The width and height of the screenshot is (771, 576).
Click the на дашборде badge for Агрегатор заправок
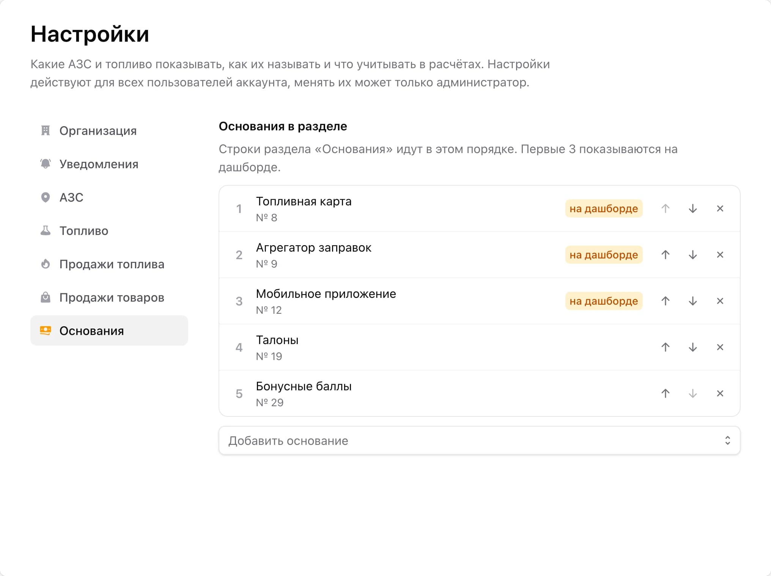604,255
